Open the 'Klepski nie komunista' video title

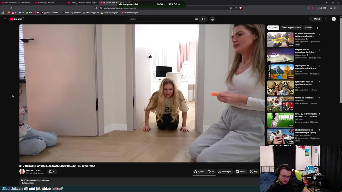click(x=304, y=98)
